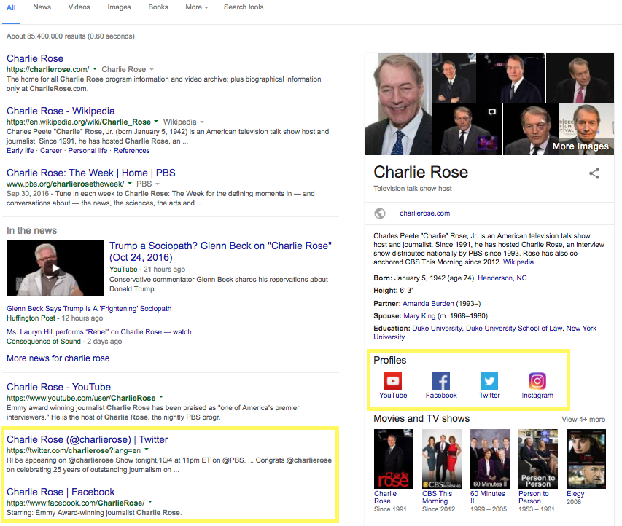The width and height of the screenshot is (622, 526).
Task: Open Charlie Rose's Instagram profile icon
Action: 537,380
